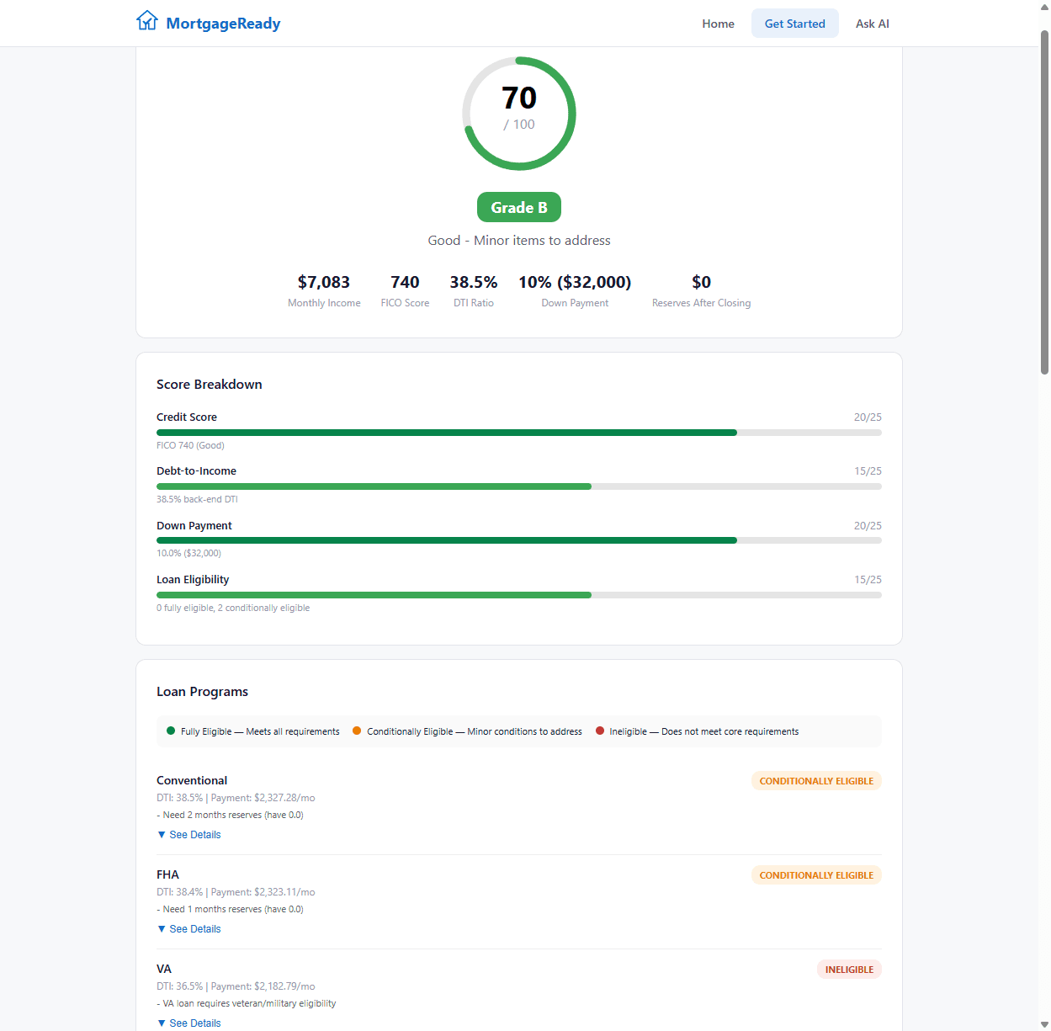Click the Get Started button
Image resolution: width=1051 pixels, height=1031 pixels.
pos(794,24)
